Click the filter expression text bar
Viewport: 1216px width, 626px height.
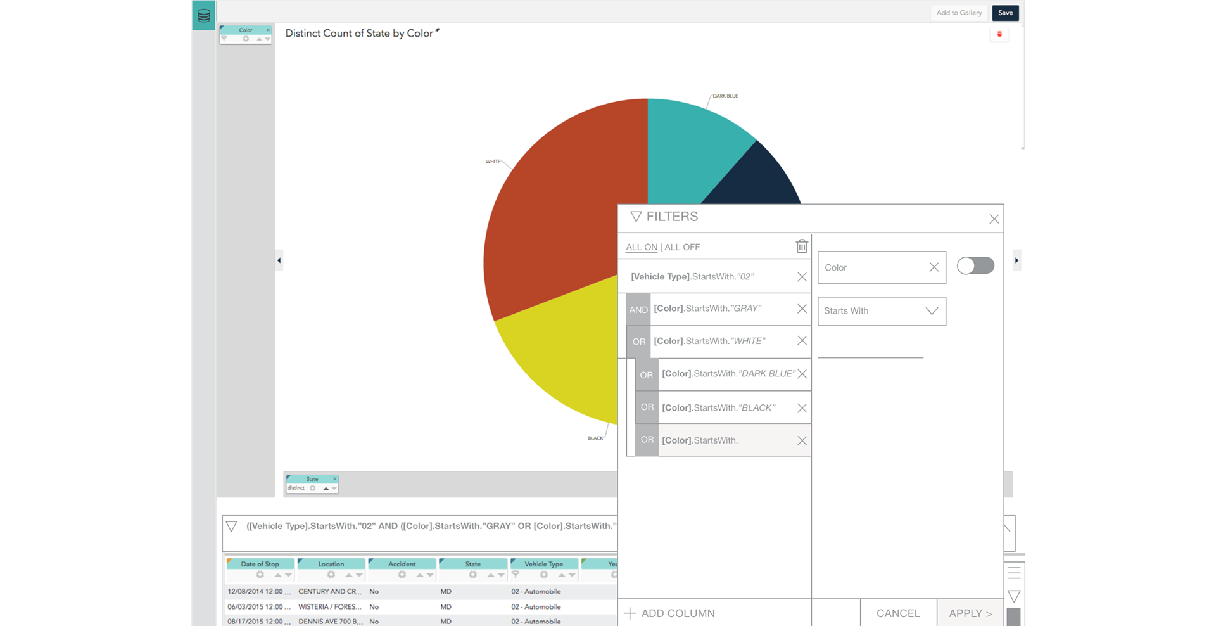point(431,526)
